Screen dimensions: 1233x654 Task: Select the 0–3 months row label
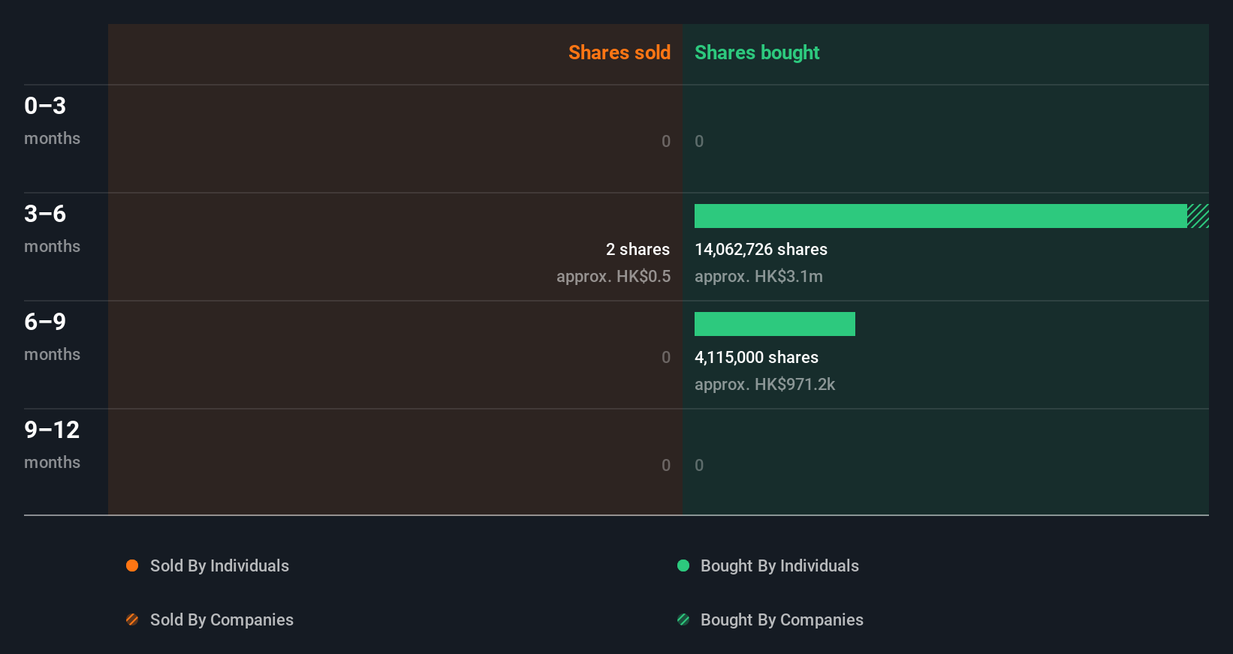pos(52,121)
